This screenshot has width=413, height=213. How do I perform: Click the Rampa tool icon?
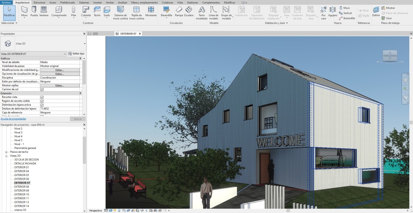pyautogui.click(x=179, y=11)
